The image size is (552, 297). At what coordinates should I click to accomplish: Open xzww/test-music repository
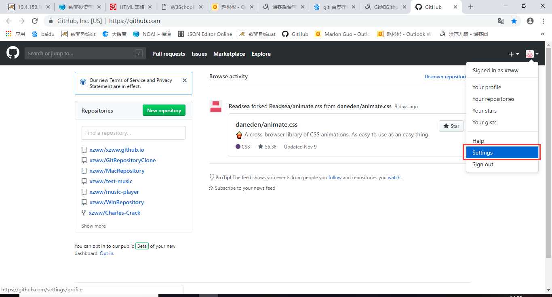pyautogui.click(x=111, y=181)
